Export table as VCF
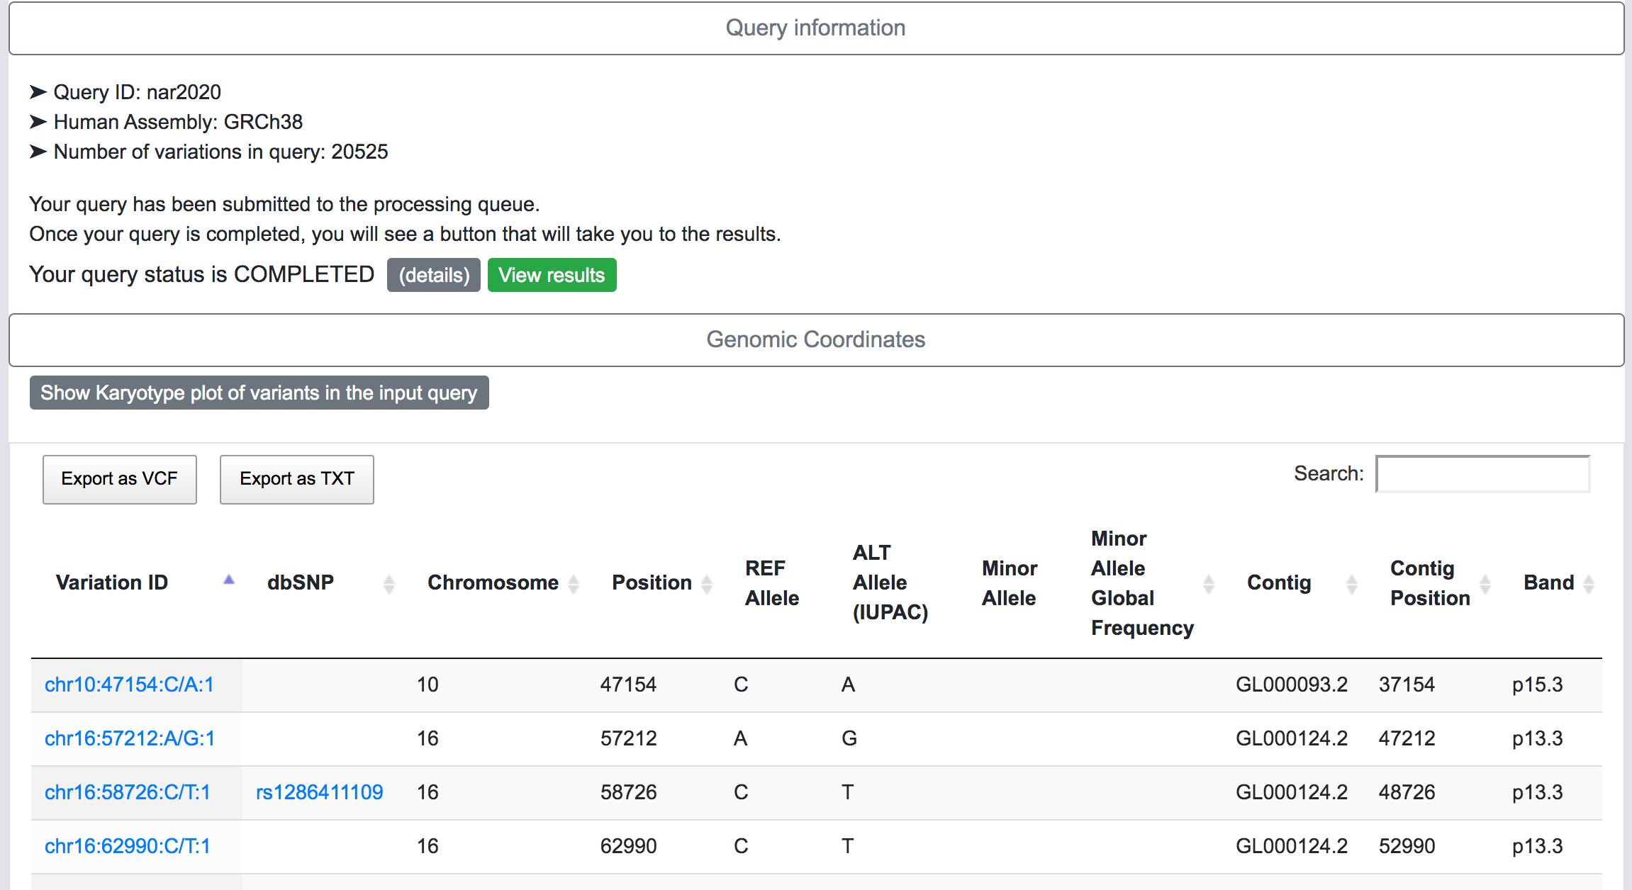This screenshot has width=1632, height=890. pos(119,479)
